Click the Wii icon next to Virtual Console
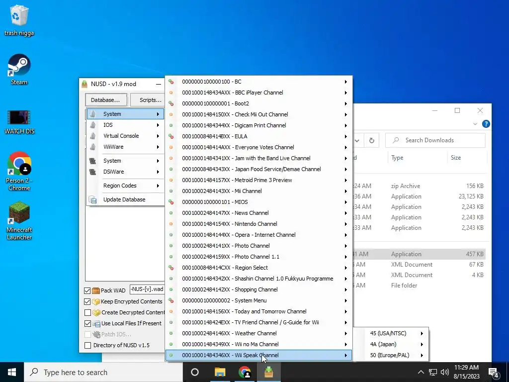 click(x=93, y=136)
